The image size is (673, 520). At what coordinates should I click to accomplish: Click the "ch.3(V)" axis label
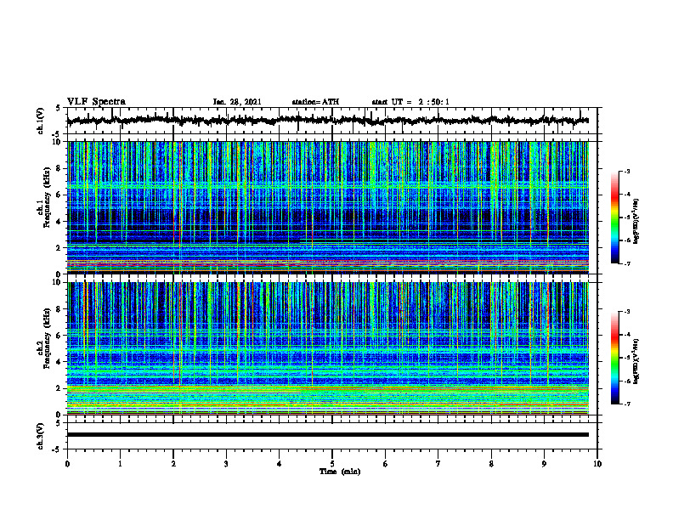click(x=40, y=436)
